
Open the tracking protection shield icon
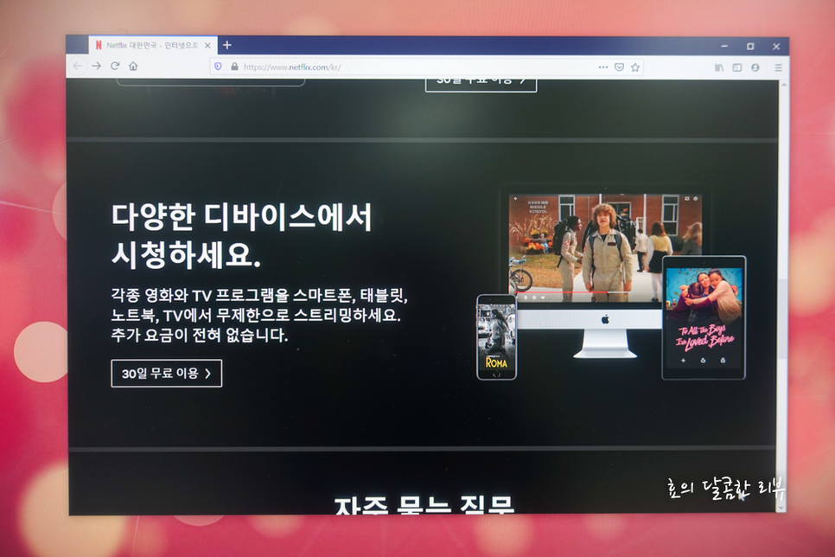coord(218,67)
